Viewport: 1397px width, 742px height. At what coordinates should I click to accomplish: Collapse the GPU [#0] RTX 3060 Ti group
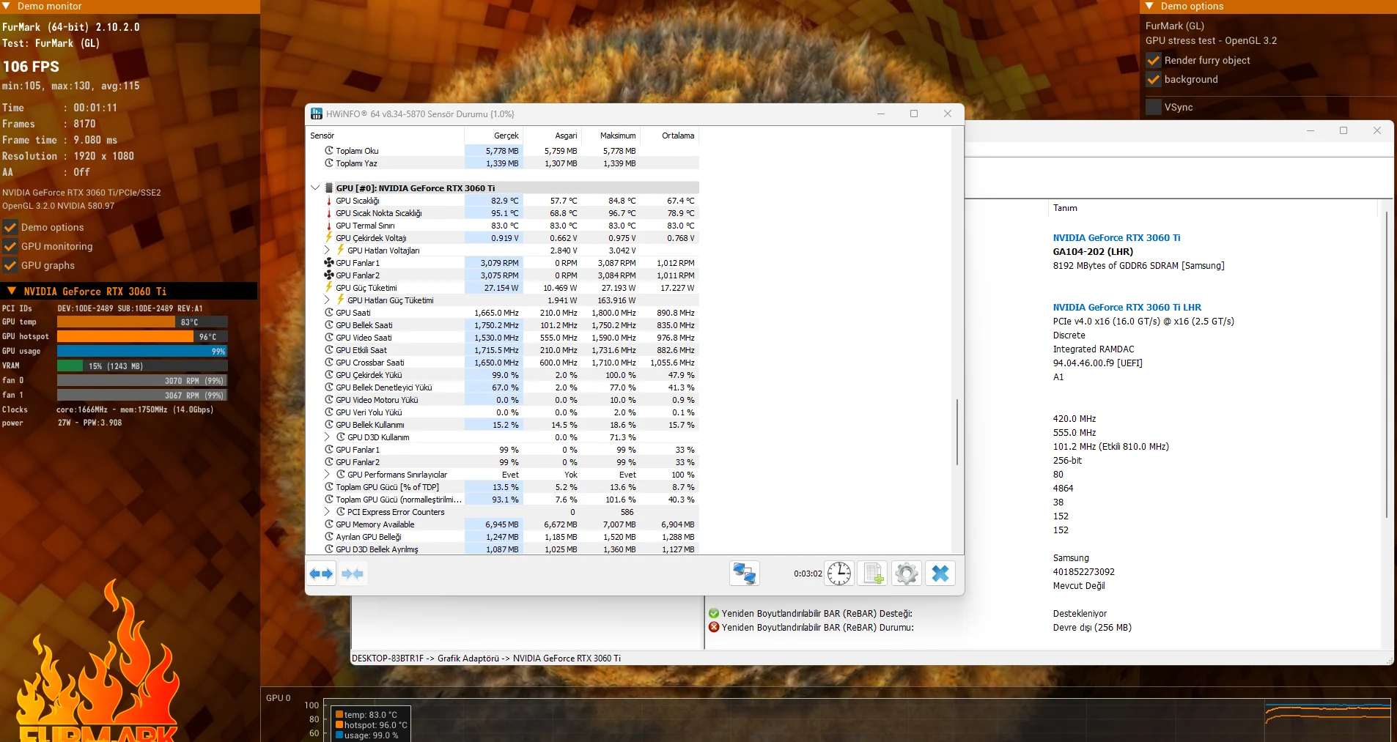click(315, 188)
